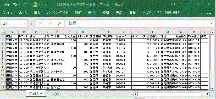Click the vertical scrollbar down arrow
Screen dimensions: 216x99
click(213, 89)
